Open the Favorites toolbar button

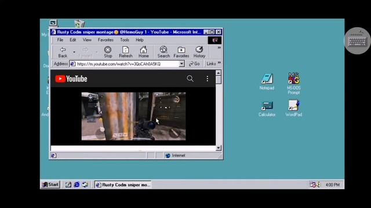181,52
